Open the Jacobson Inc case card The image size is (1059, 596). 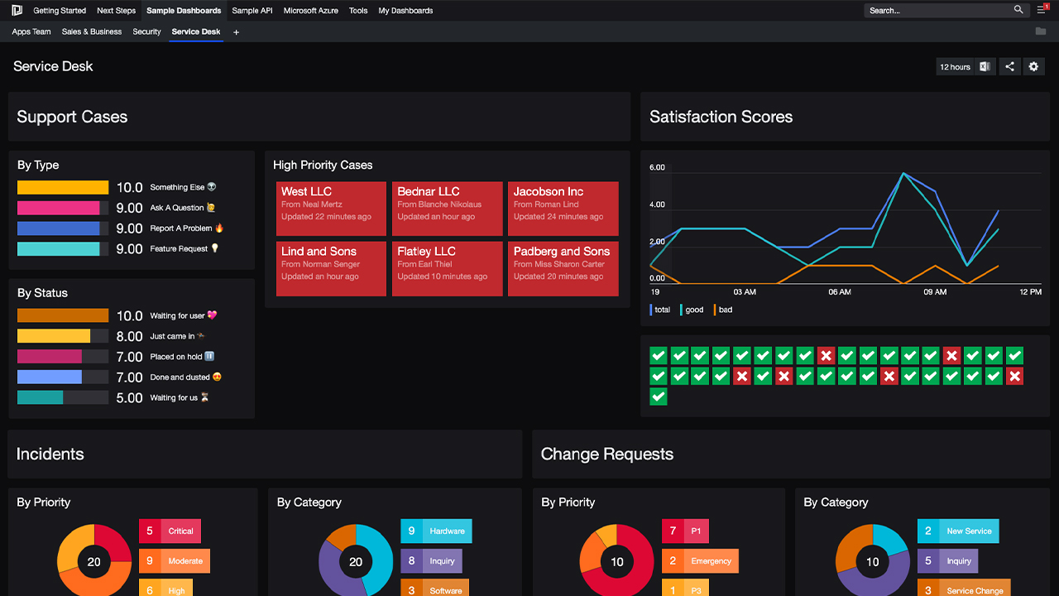[563, 208]
